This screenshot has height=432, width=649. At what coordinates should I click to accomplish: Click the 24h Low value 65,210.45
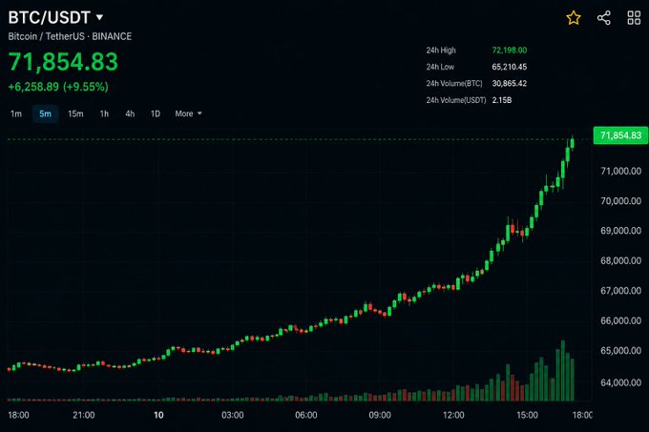509,67
